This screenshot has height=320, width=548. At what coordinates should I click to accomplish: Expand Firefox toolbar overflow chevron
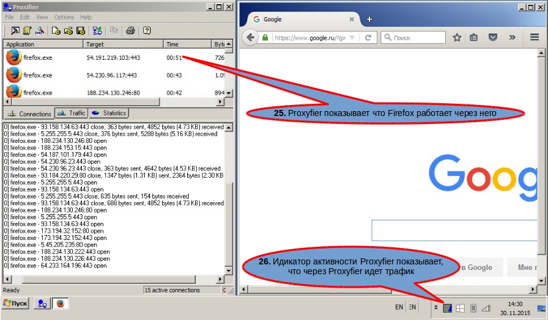point(513,37)
